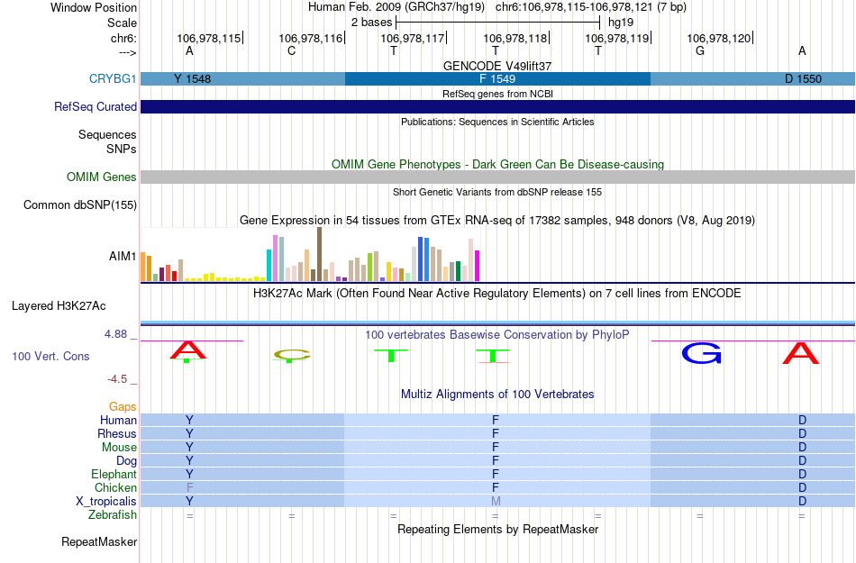Click the chr6: ruler label
The width and height of the screenshot is (856, 563).
pos(123,38)
